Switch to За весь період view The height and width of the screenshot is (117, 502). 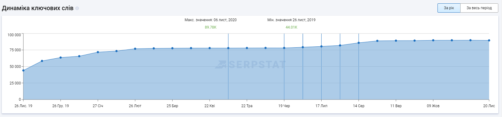pos(479,8)
